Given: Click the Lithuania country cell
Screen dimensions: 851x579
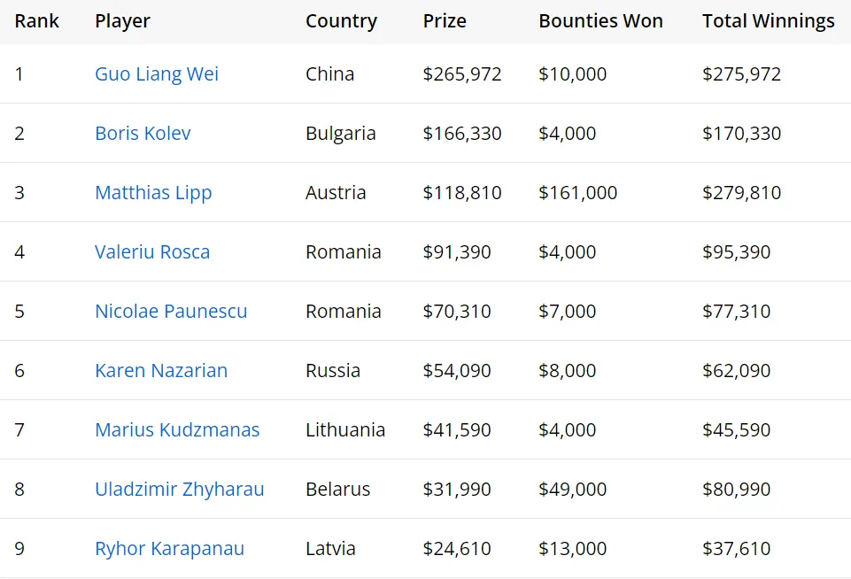Looking at the screenshot, I should tap(345, 430).
